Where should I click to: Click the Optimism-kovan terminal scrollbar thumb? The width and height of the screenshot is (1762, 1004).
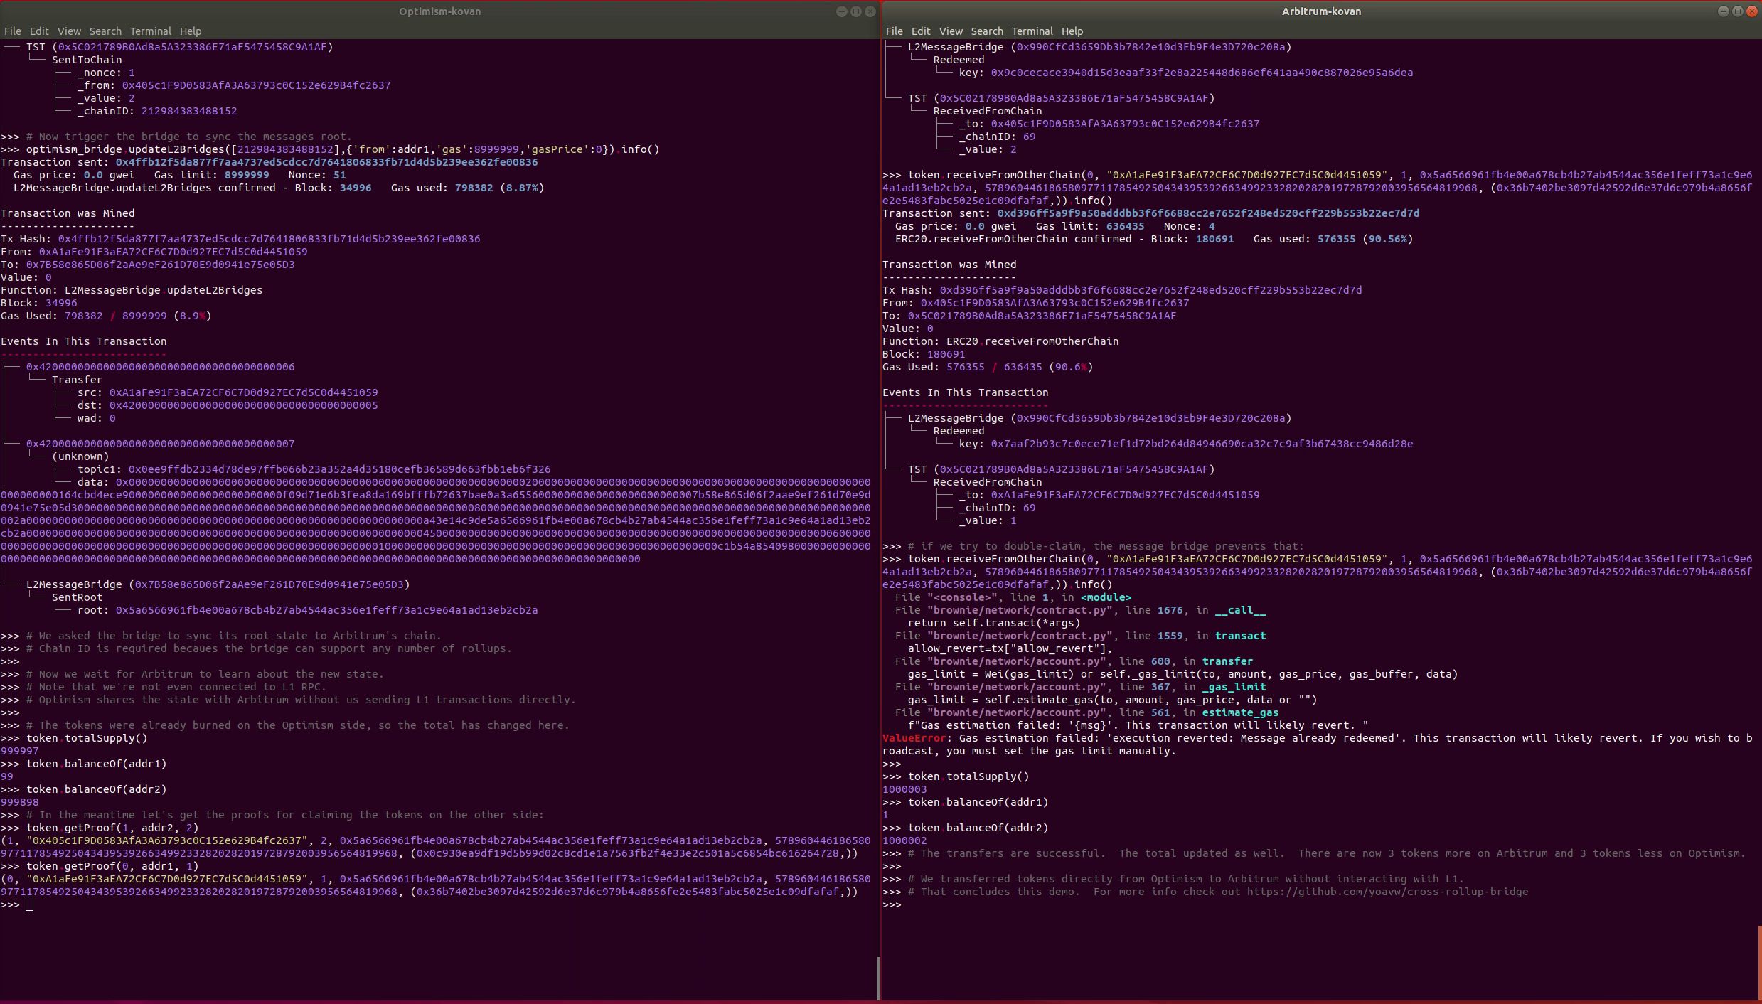[878, 978]
